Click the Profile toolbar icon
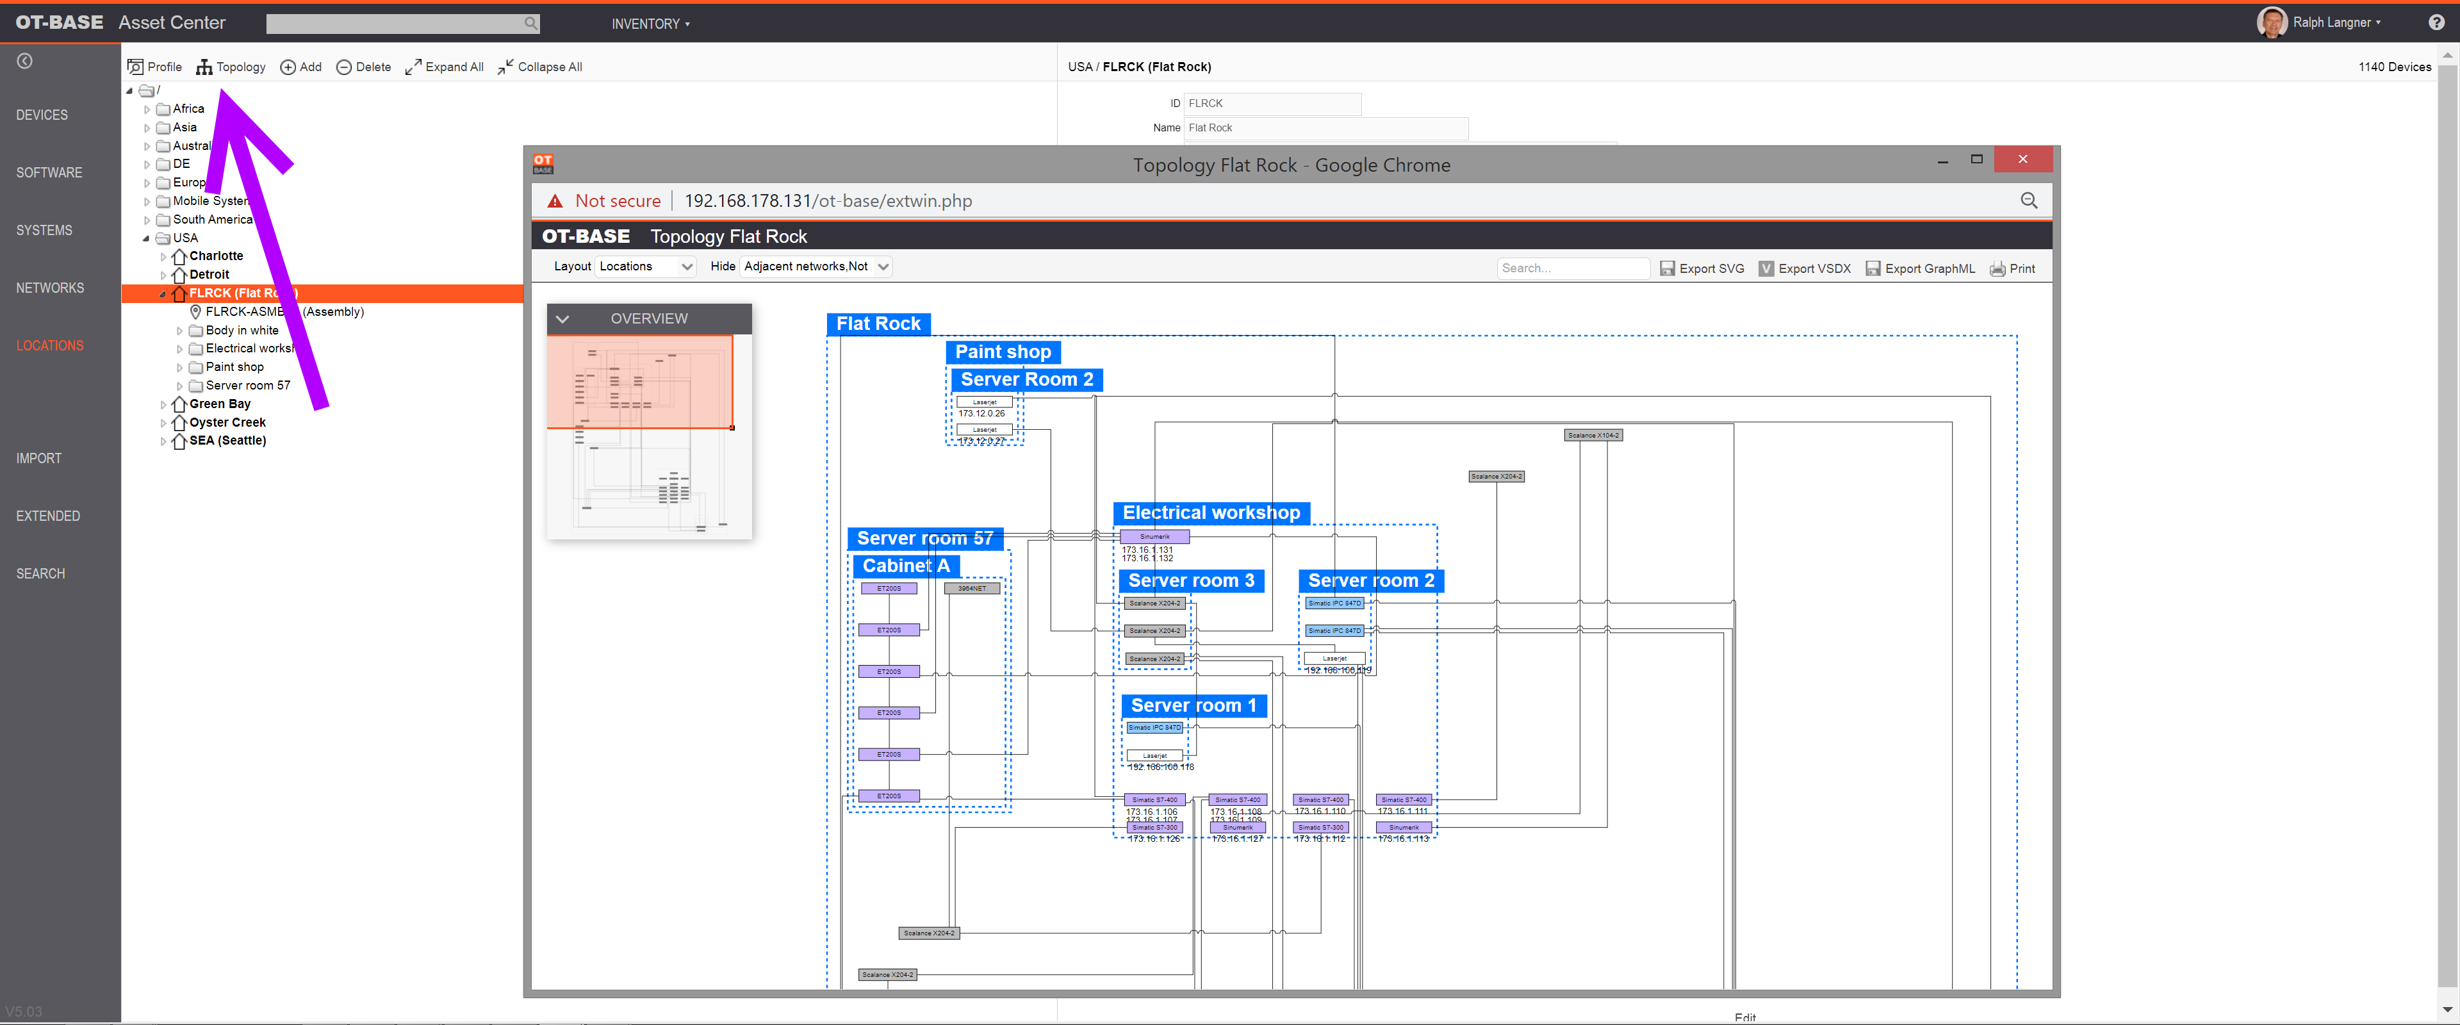2460x1025 pixels. [x=136, y=67]
